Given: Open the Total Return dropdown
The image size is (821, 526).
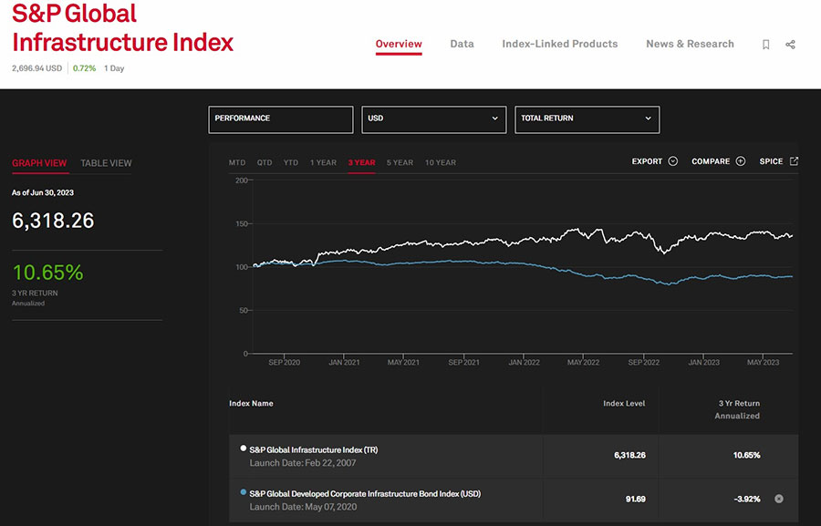Looking at the screenshot, I should [x=587, y=119].
